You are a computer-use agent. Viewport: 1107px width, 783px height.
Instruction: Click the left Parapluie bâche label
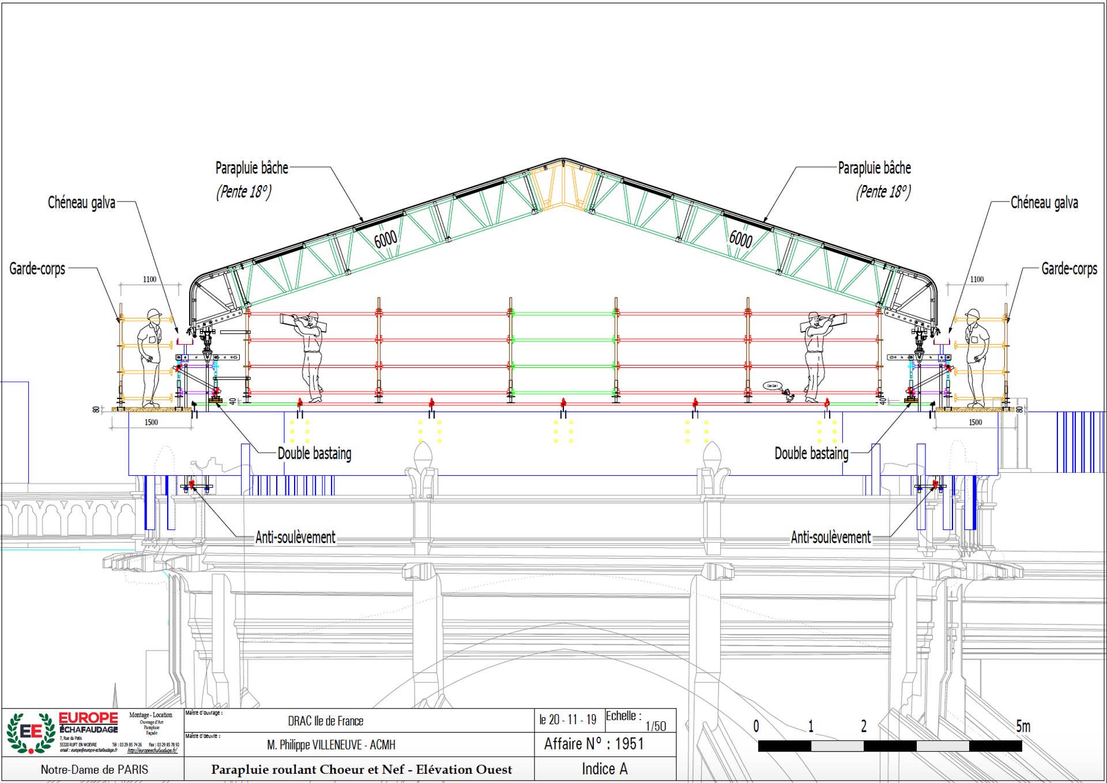pos(251,168)
